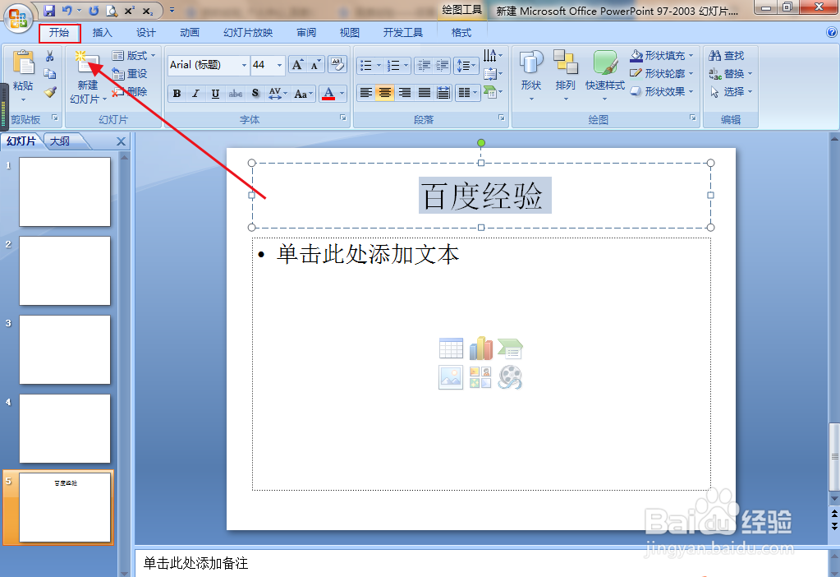Decrease the list indent level
This screenshot has height=577, width=840.
424,66
